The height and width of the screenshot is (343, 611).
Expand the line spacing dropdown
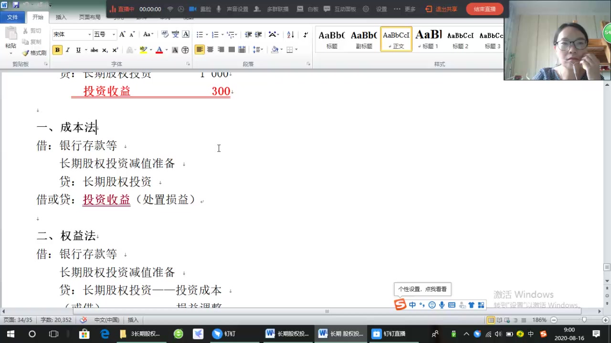pos(258,50)
